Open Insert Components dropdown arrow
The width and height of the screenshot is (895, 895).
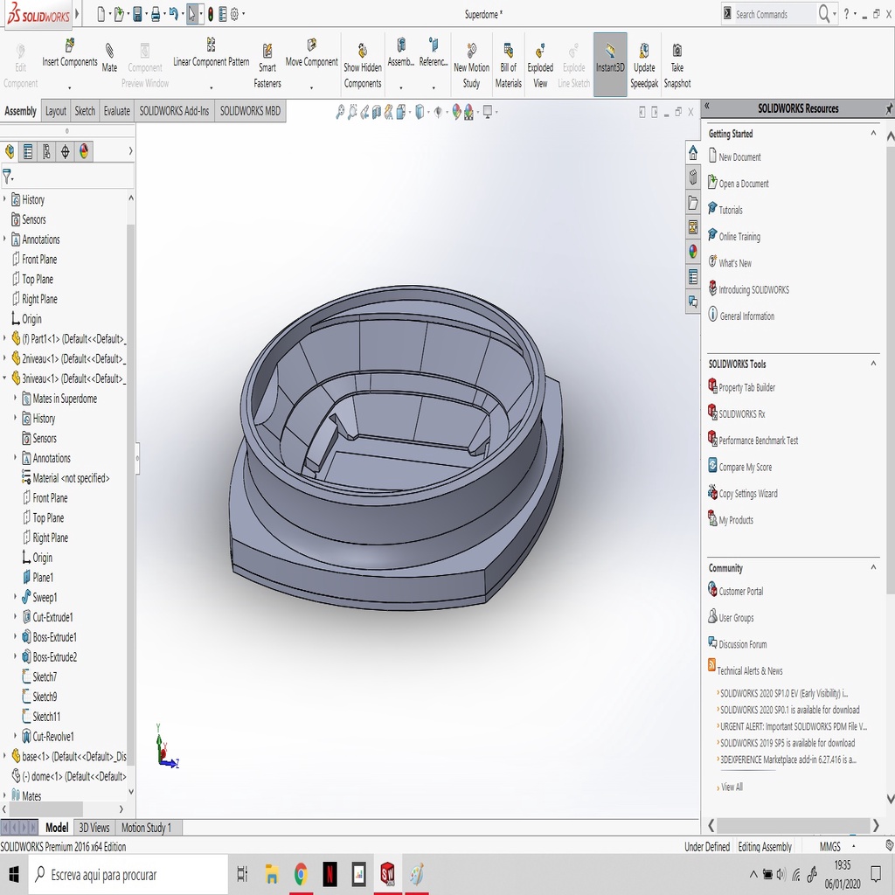coord(69,87)
